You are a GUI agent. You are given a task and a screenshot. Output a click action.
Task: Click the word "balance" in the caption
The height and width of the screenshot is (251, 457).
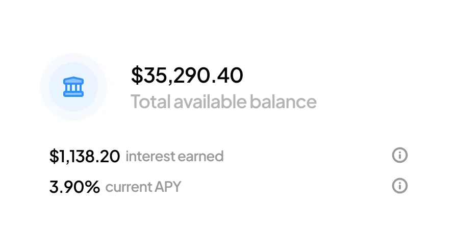(283, 102)
